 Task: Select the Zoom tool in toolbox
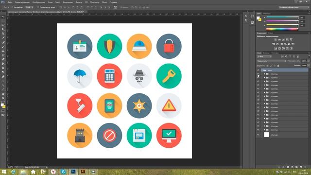coord(3,98)
